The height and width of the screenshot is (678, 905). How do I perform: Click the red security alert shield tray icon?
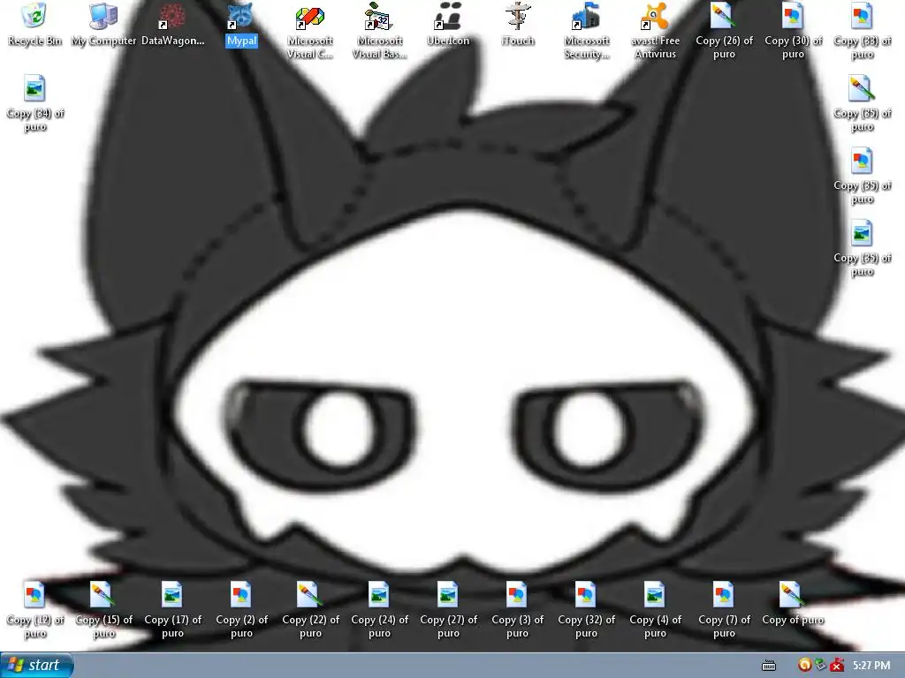(x=837, y=666)
